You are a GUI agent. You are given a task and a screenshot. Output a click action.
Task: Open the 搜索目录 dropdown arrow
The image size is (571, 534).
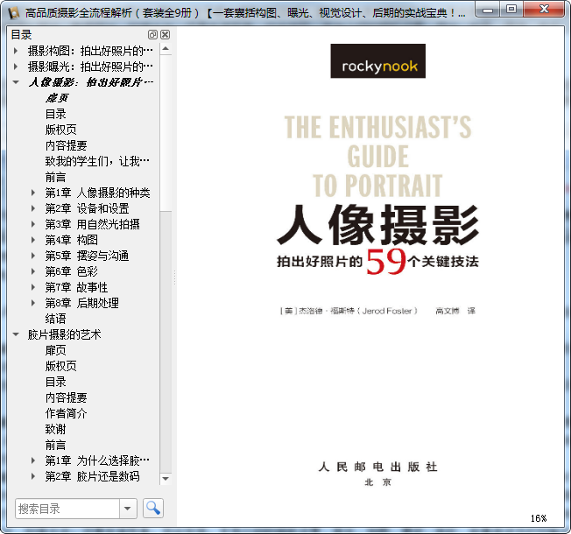pyautogui.click(x=128, y=508)
